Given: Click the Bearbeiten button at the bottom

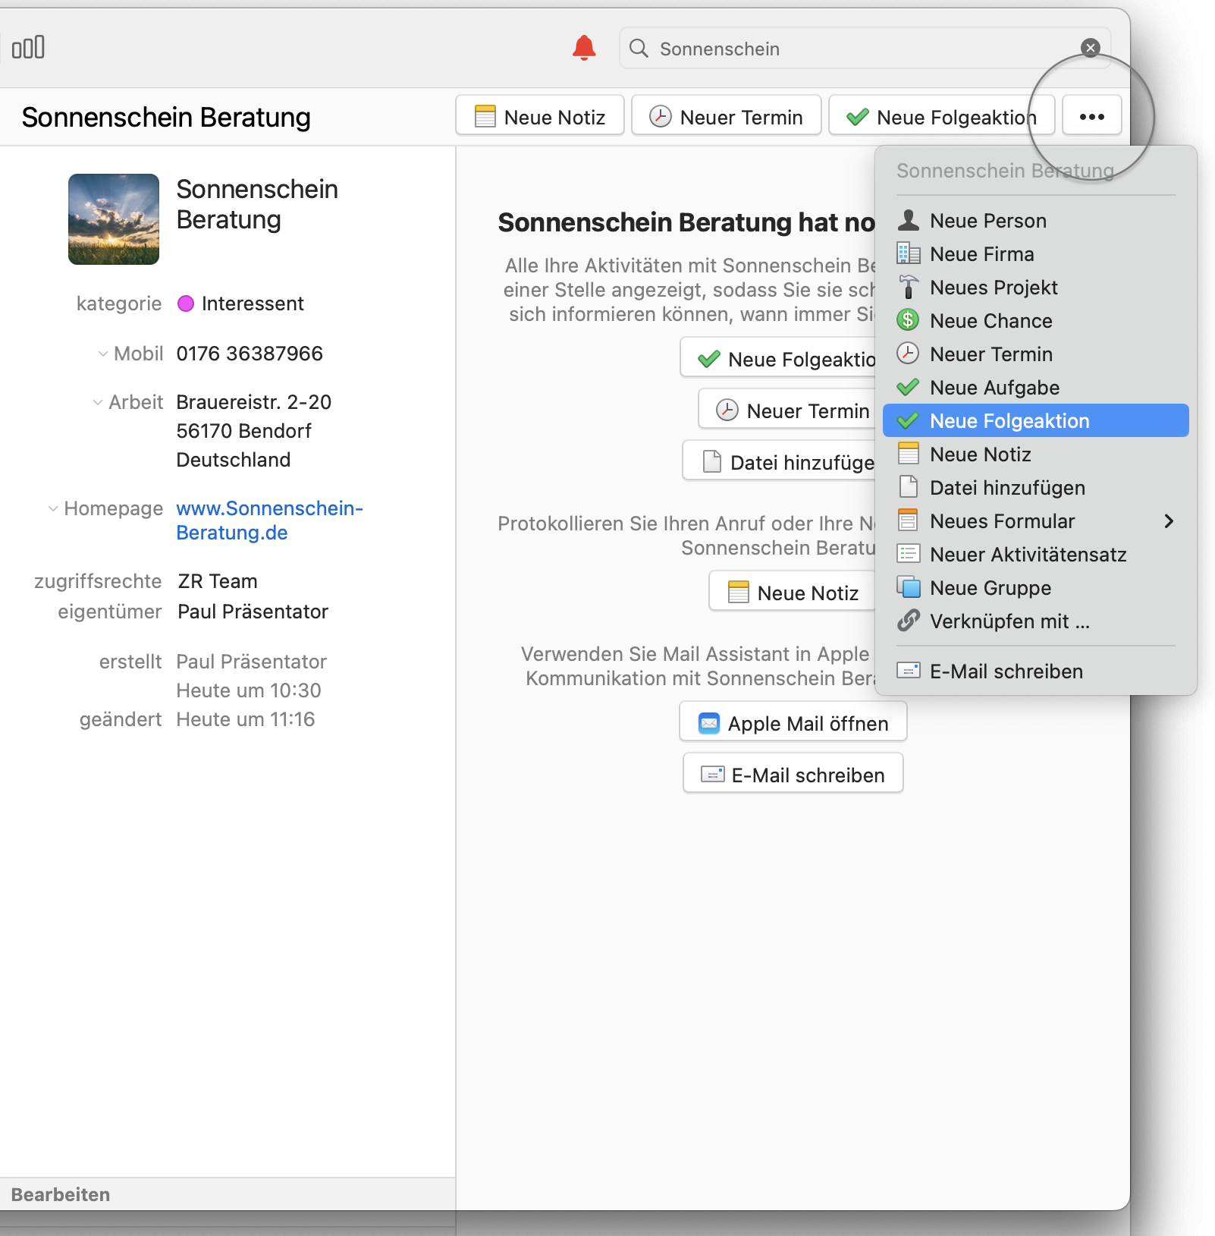Looking at the screenshot, I should point(61,1194).
